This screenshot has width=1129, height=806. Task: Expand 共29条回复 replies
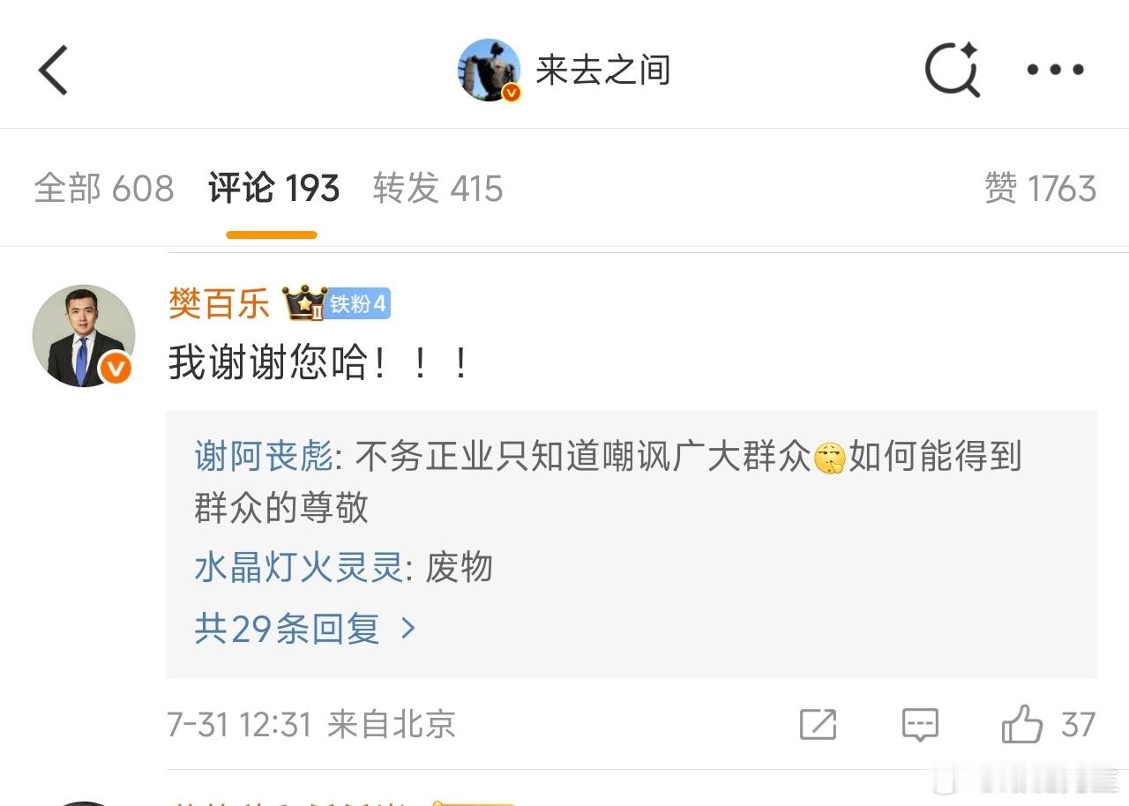[305, 629]
